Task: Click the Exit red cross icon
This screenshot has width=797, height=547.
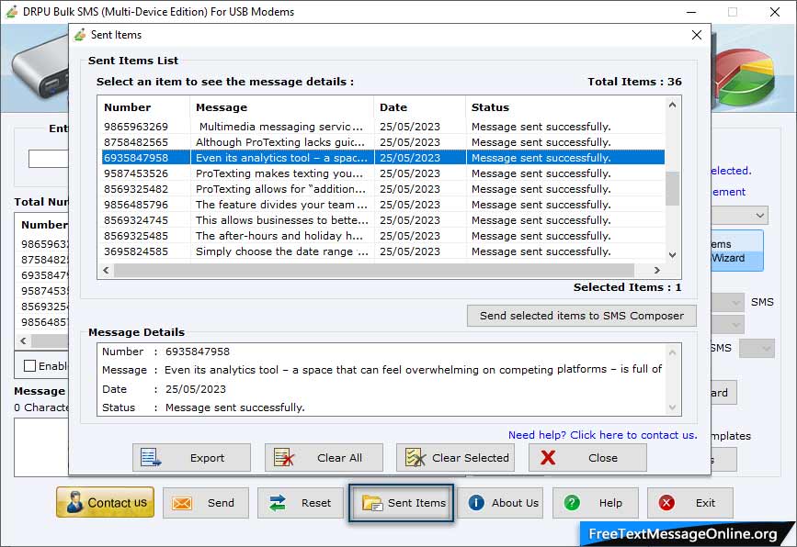Action: 666,503
